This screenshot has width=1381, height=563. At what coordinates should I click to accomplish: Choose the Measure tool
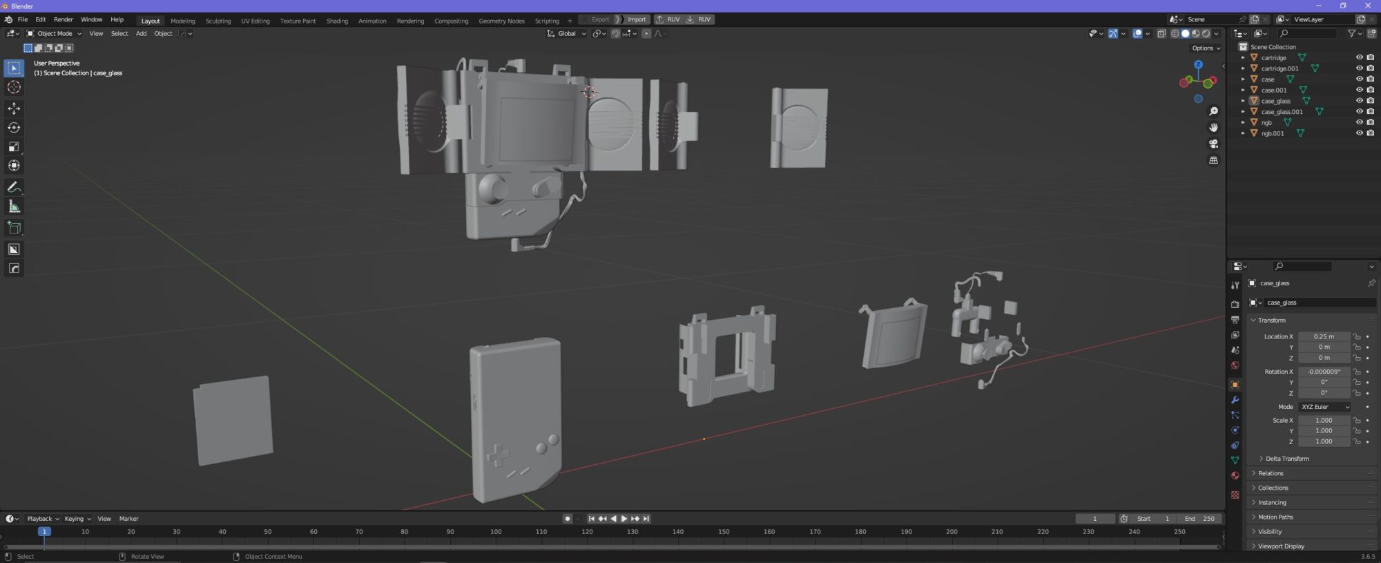14,207
